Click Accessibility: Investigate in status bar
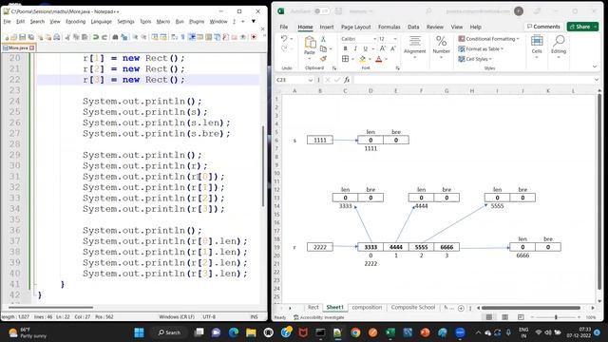 point(319,317)
